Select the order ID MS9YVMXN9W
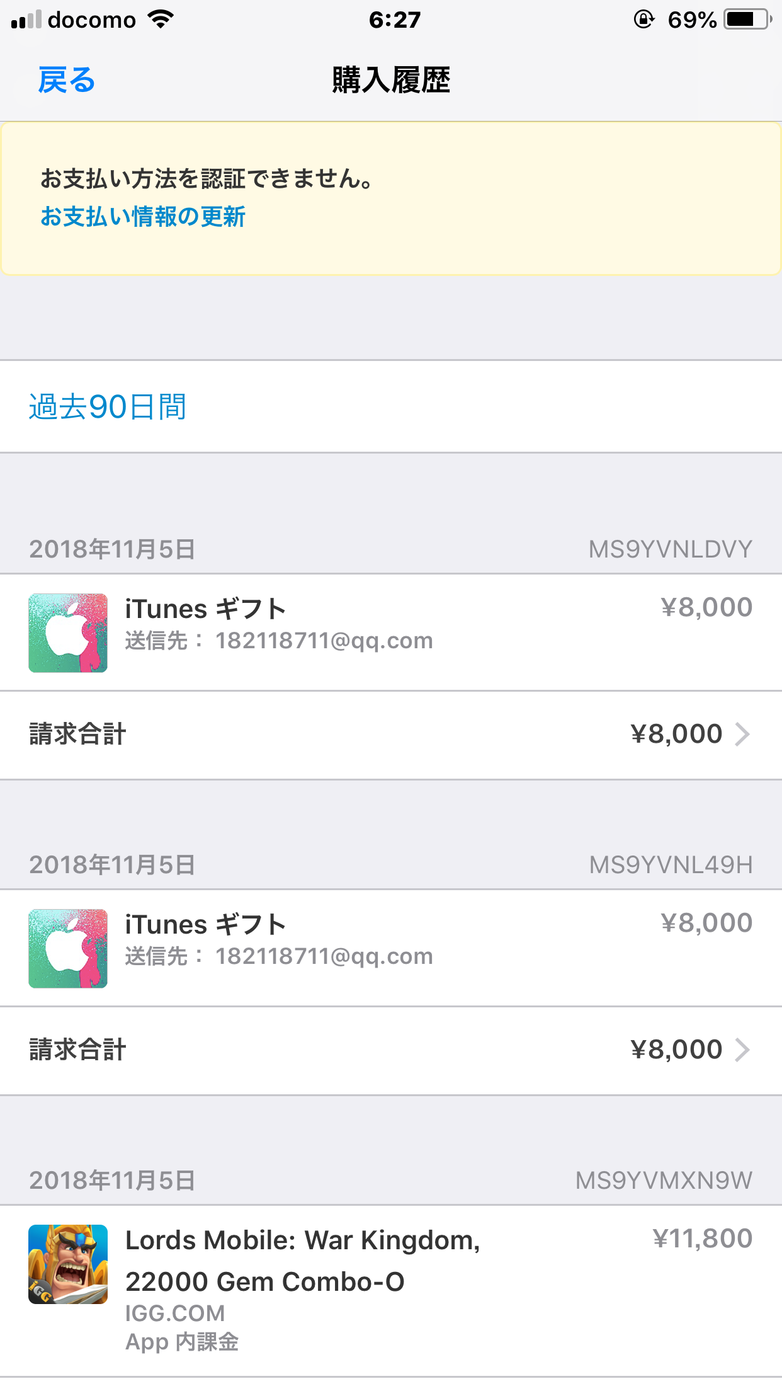This screenshot has height=1391, width=782. (664, 1181)
